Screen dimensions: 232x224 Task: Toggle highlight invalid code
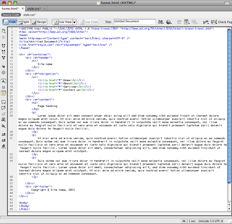(x=3, y=87)
